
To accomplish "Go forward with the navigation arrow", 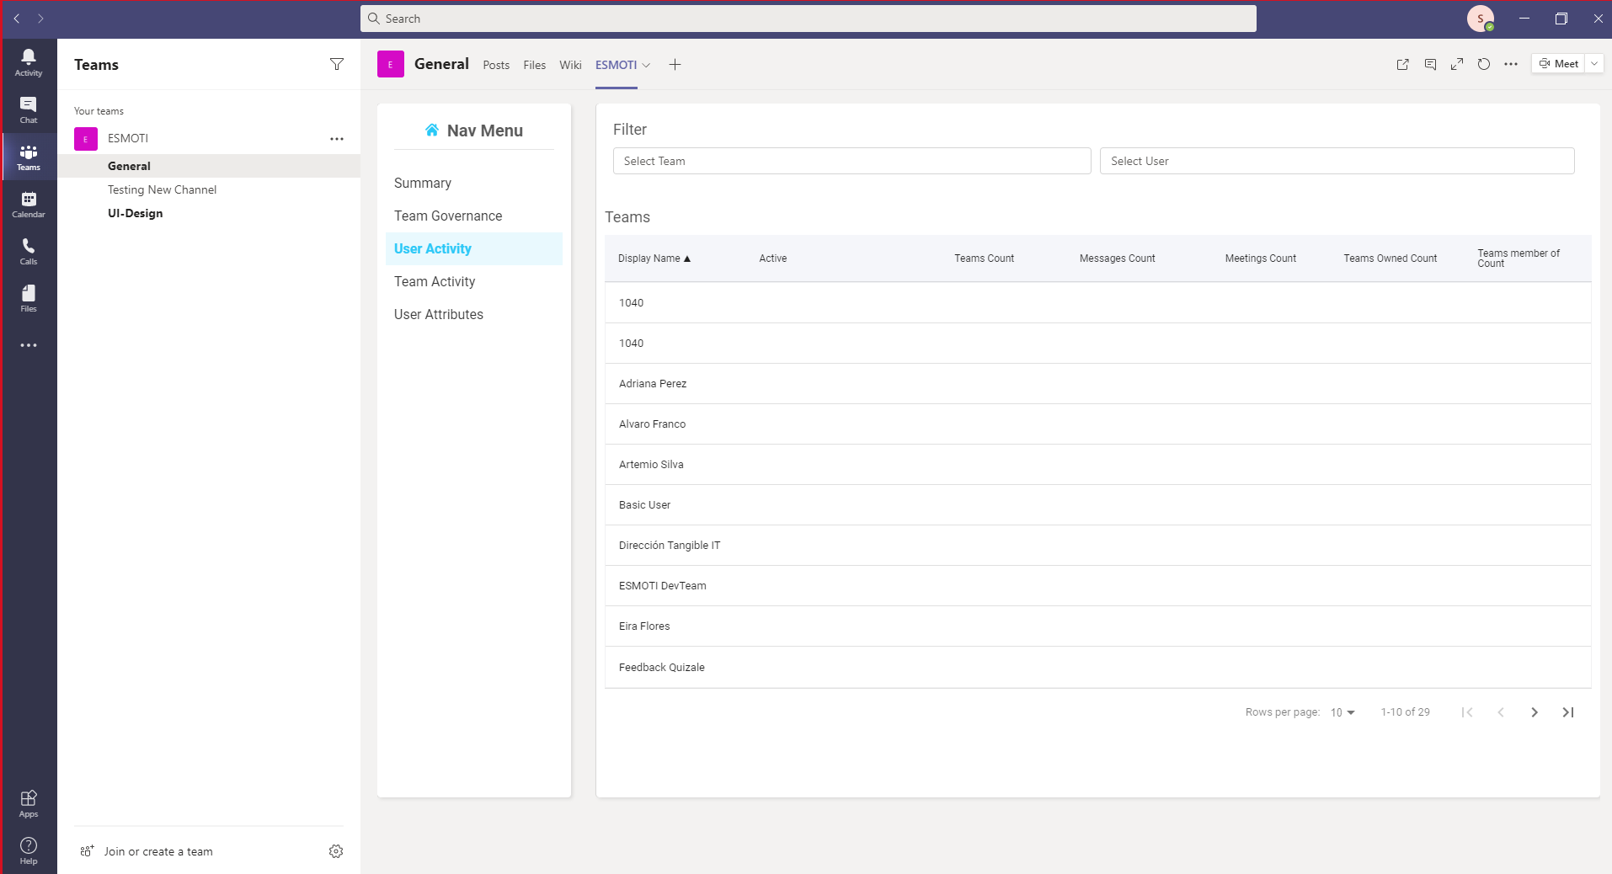I will pyautogui.click(x=40, y=19).
